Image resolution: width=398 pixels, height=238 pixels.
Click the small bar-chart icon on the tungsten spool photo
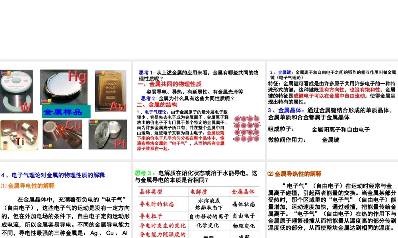coord(5,73)
